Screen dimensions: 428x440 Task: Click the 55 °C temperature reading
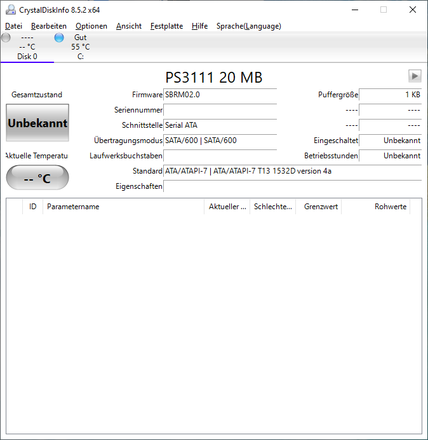[81, 47]
